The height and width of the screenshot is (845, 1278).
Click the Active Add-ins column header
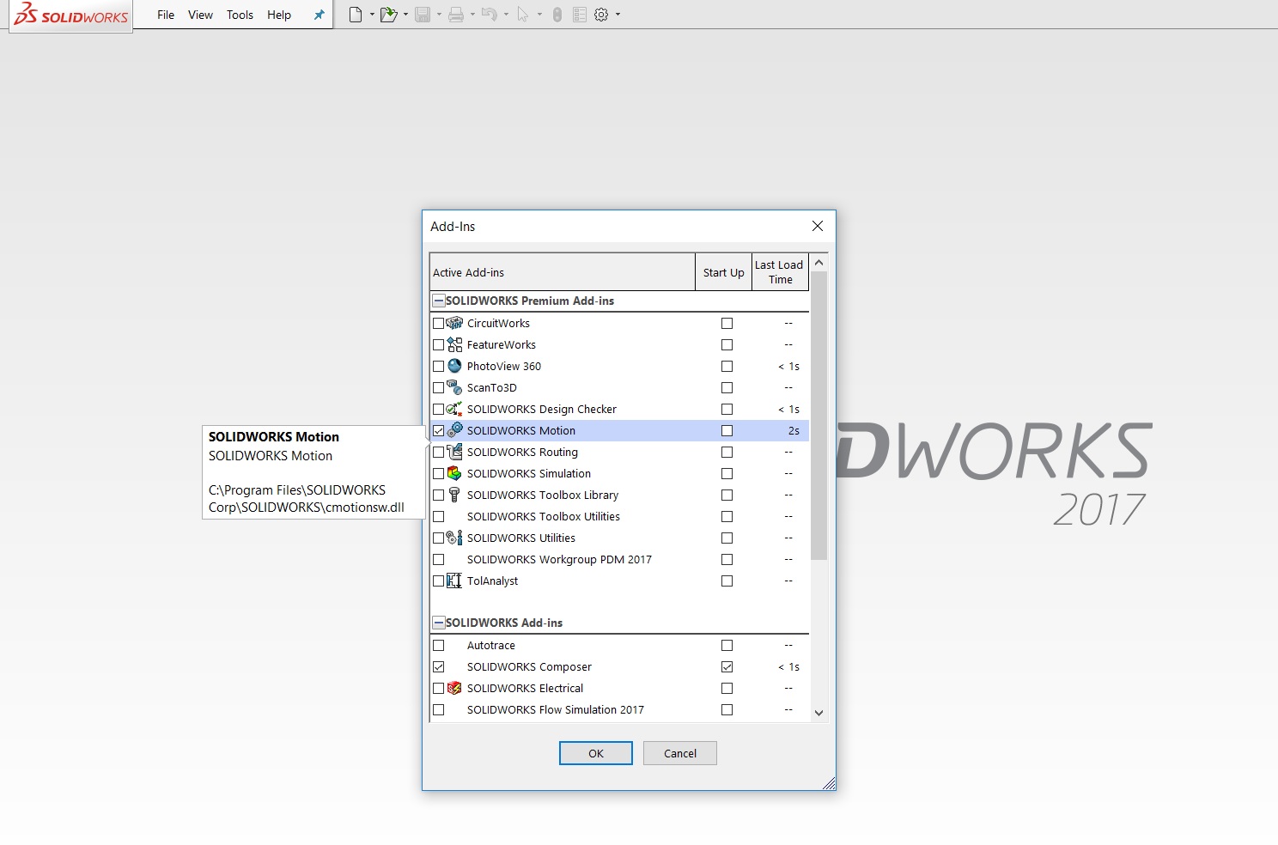563,272
